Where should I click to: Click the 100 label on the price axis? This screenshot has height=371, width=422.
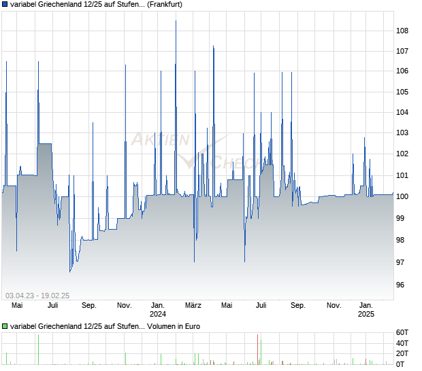404,197
